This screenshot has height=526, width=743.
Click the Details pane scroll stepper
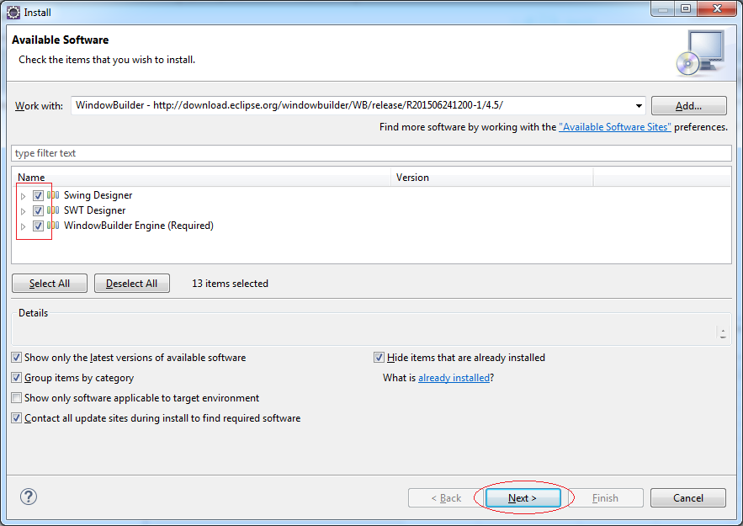click(x=723, y=333)
